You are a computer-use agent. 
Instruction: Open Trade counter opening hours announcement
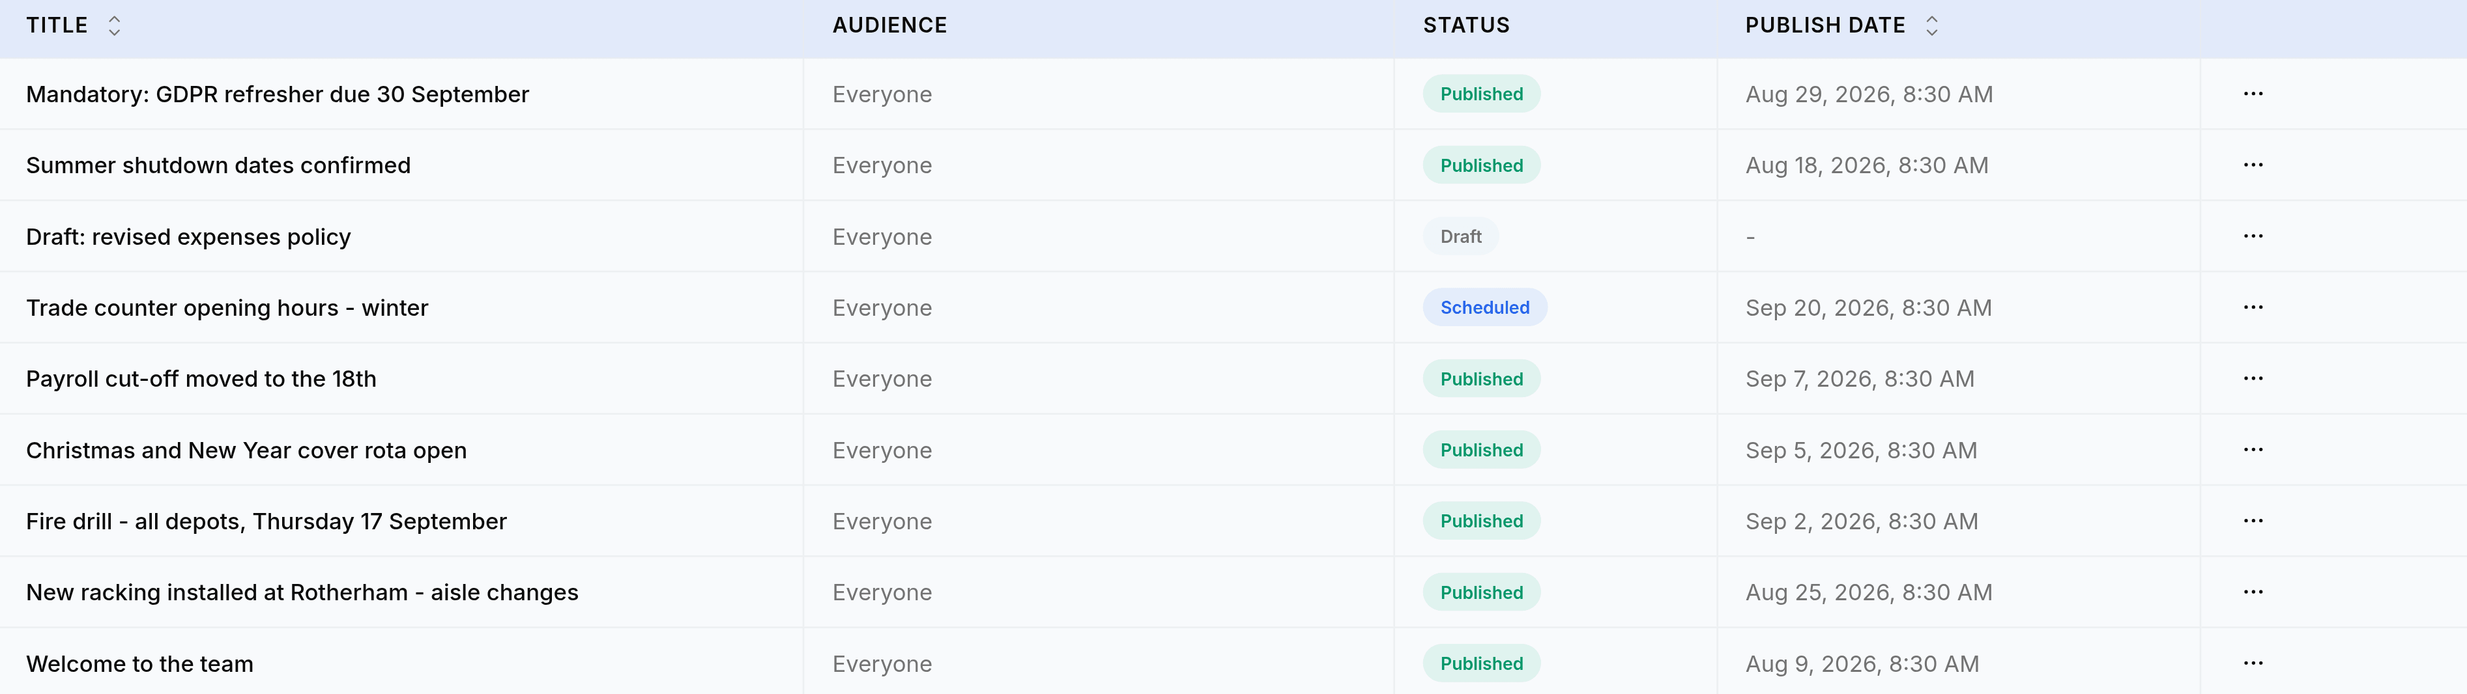click(x=227, y=307)
